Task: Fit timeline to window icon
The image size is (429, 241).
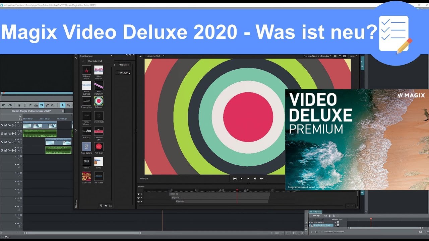Action: tap(294, 233)
